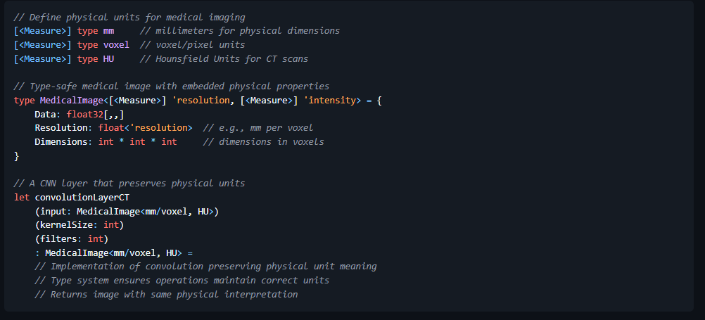Viewport: 705px width, 320px height.
Task: Click the 'Data' record field
Action: (46, 114)
